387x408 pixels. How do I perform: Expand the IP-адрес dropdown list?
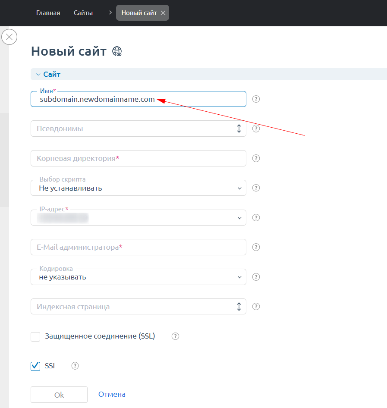click(138, 218)
